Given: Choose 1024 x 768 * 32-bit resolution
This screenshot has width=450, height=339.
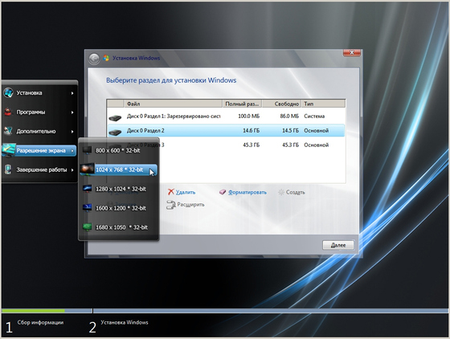Looking at the screenshot, I should (x=119, y=169).
